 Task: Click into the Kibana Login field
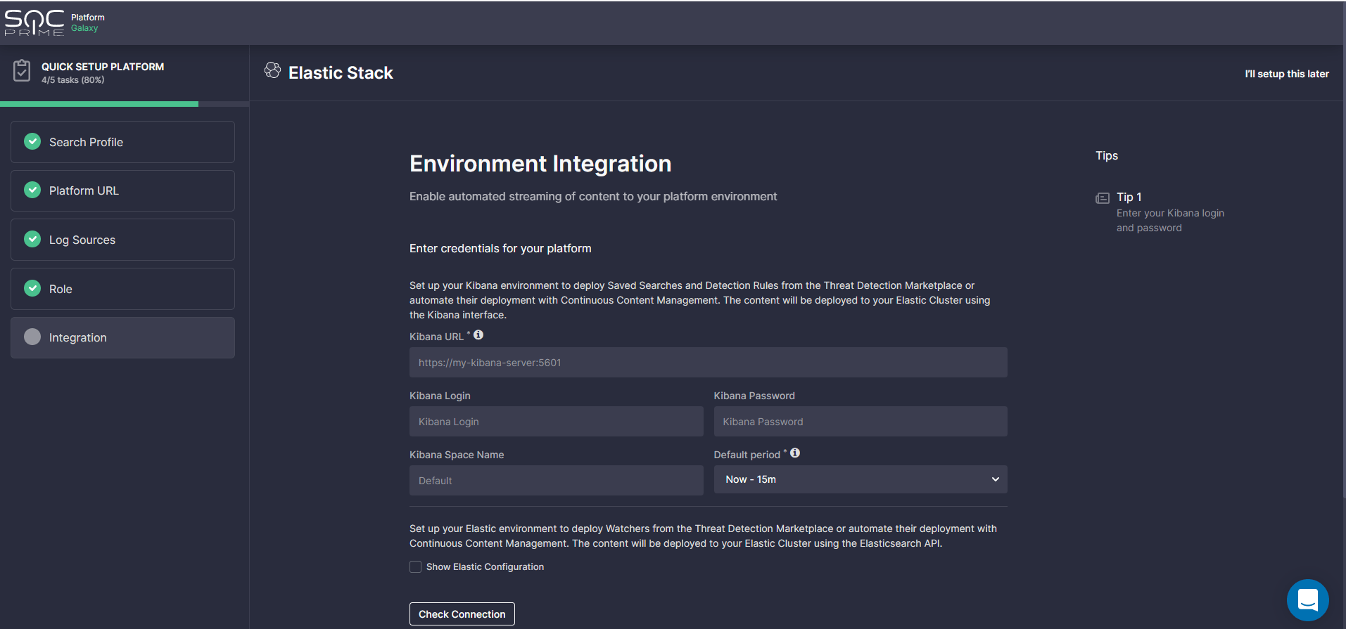[x=556, y=422]
